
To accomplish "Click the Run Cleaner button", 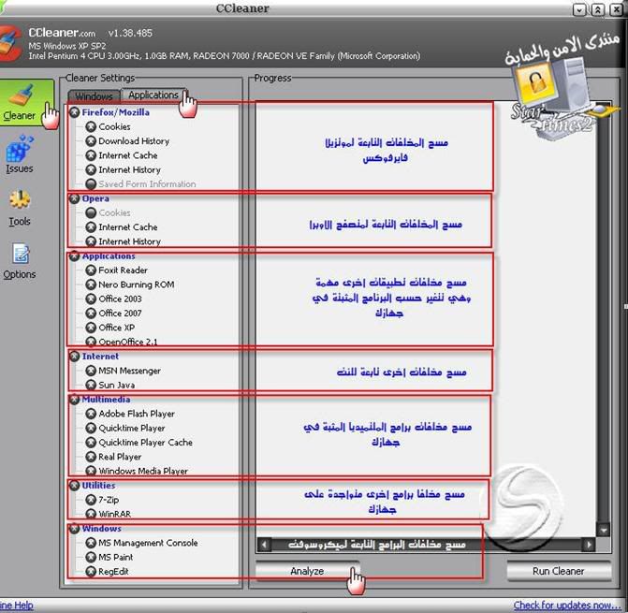I will point(559,572).
